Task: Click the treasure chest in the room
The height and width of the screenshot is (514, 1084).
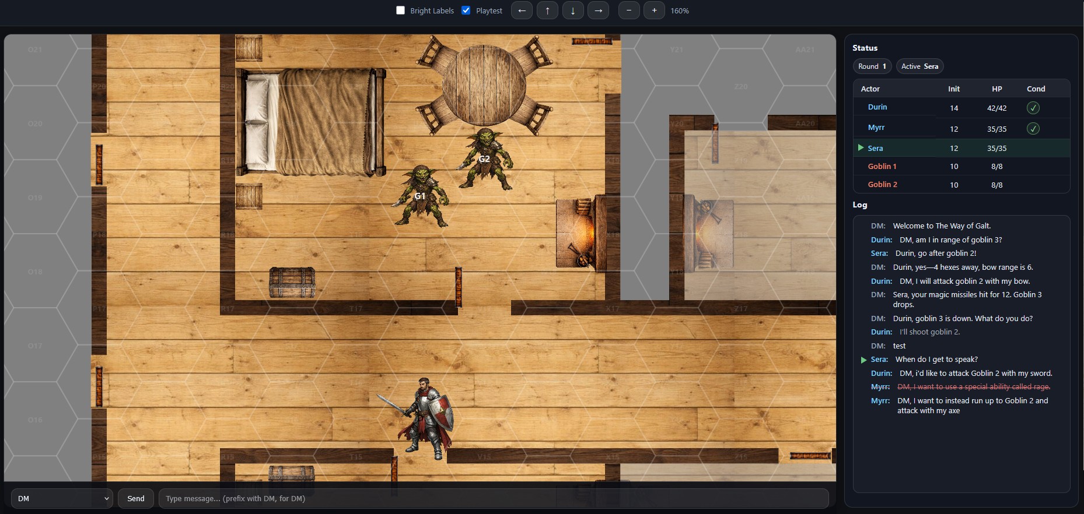Action: point(292,282)
